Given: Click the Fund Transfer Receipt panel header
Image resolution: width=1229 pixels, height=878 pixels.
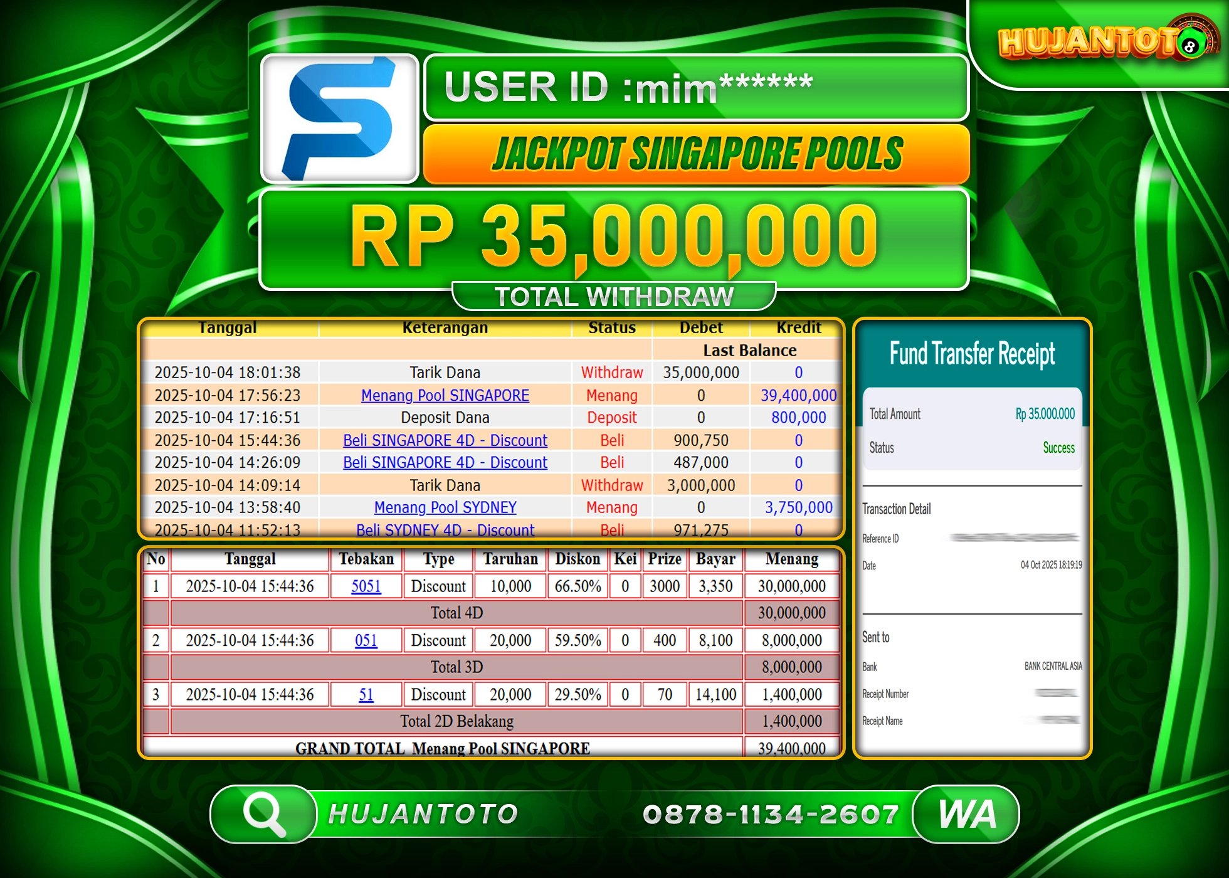Looking at the screenshot, I should (973, 353).
